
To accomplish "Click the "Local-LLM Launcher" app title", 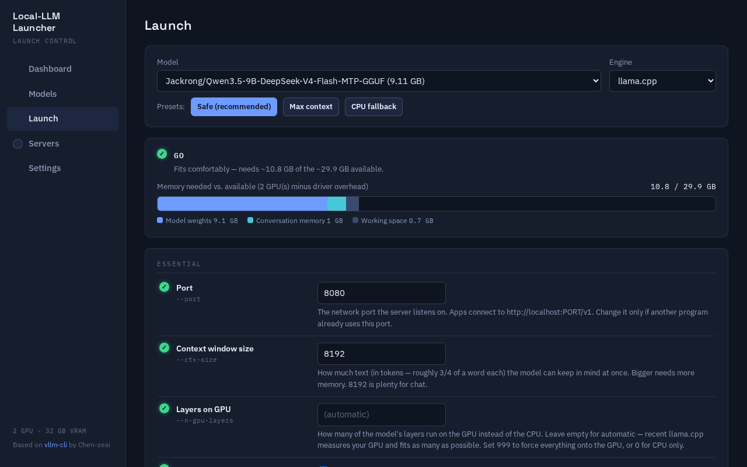I will point(36,22).
